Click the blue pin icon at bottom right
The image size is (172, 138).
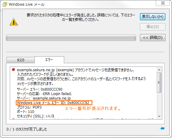tap(162, 128)
